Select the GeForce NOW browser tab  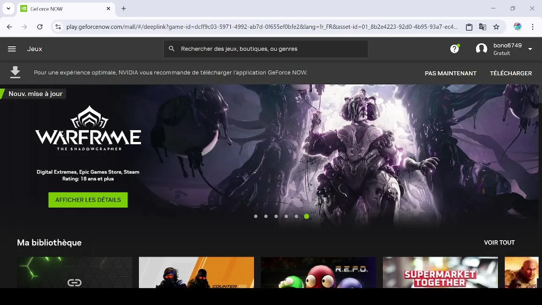(x=66, y=8)
